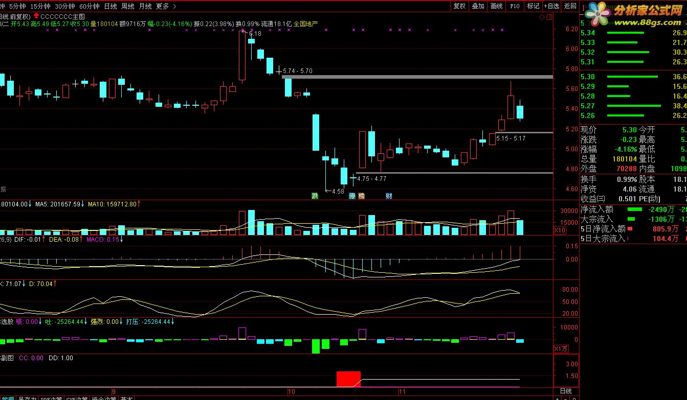The height and width of the screenshot is (400, 687).
Task: Click the 日线 label at the bottom right
Action: 566,391
